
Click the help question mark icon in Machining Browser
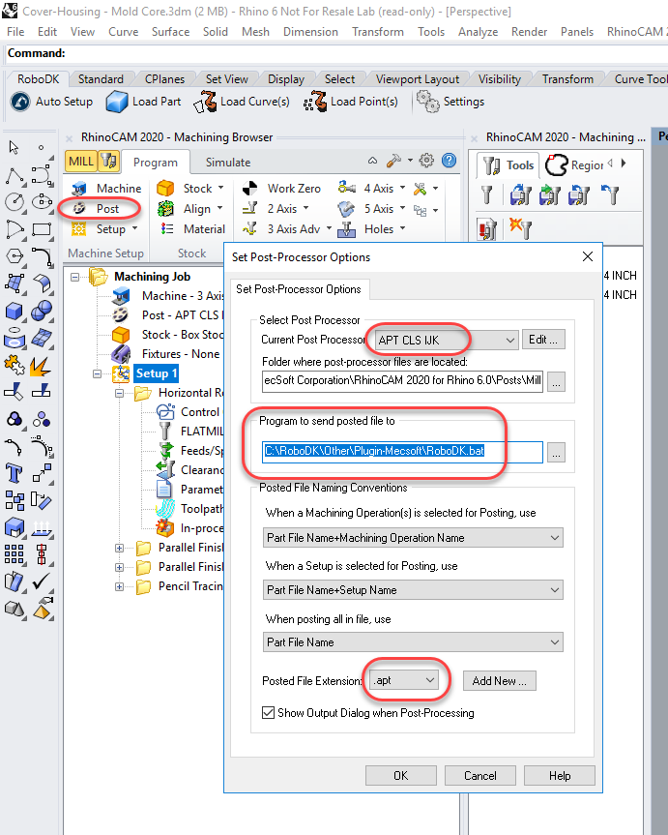click(x=449, y=161)
